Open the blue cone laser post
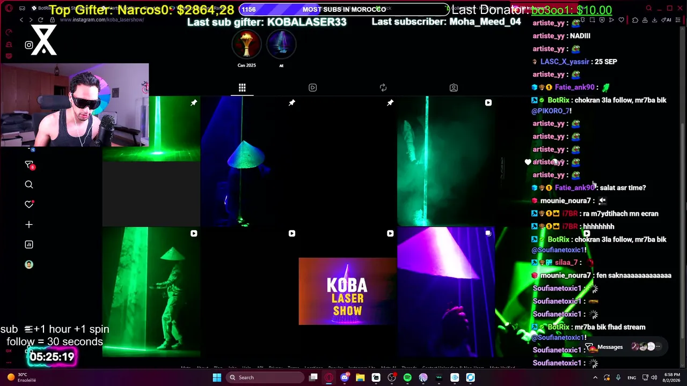This screenshot has height=386, width=687. click(x=250, y=161)
